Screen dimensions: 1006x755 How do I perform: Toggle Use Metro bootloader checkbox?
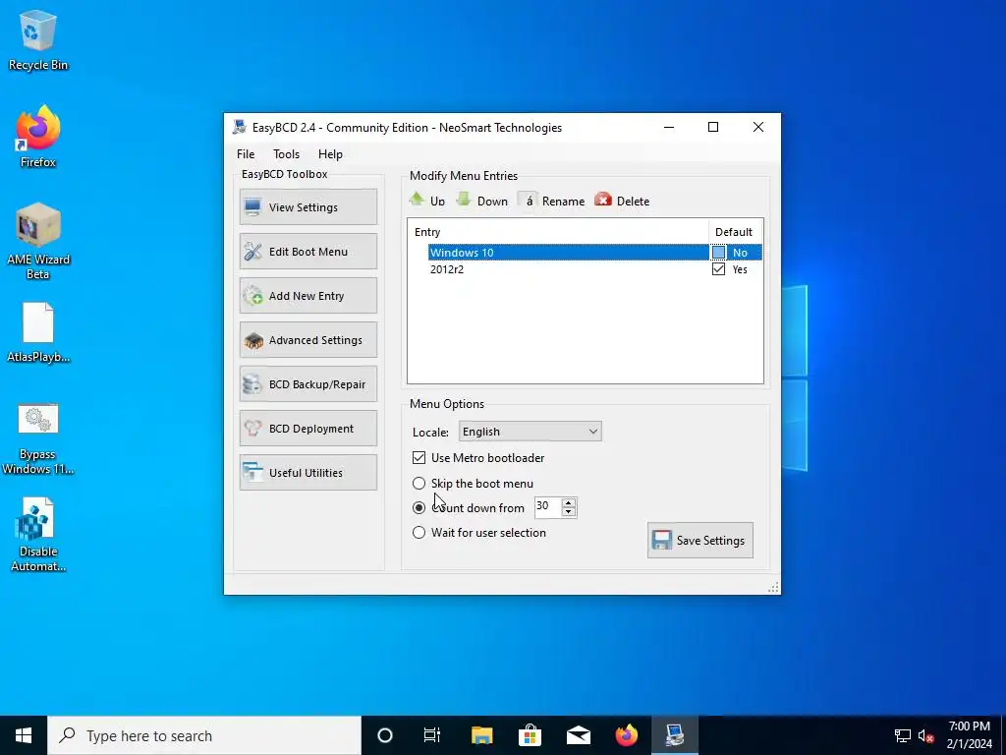pyautogui.click(x=419, y=458)
